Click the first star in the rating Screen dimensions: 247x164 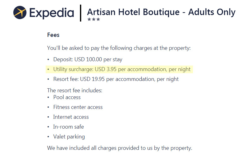tap(89, 19)
